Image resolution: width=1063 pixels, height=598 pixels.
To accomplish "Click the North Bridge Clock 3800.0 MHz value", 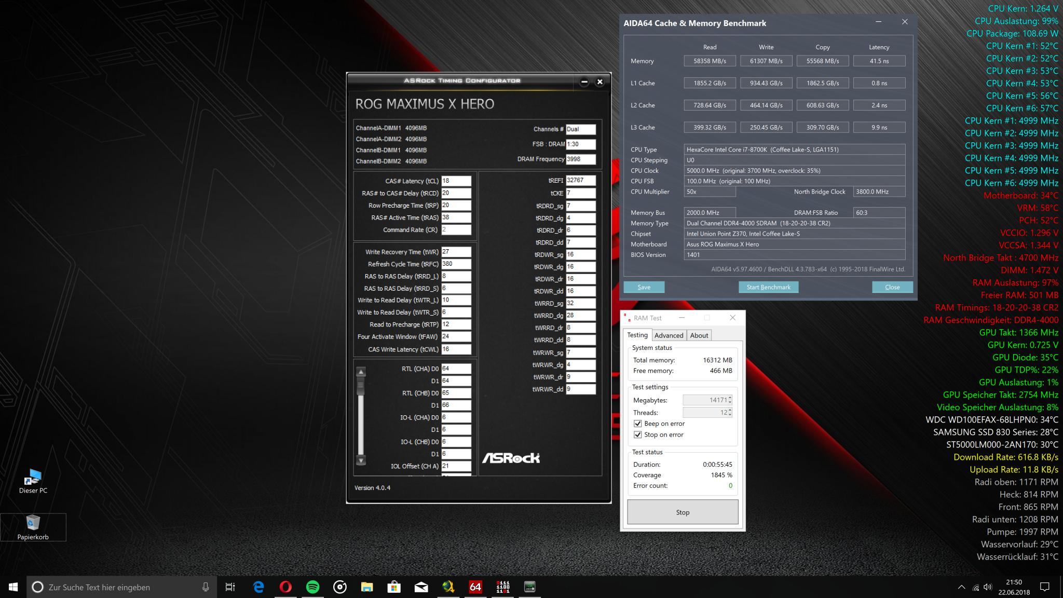I will (x=879, y=192).
